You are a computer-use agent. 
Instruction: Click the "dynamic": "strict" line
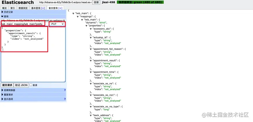pos(96,23)
